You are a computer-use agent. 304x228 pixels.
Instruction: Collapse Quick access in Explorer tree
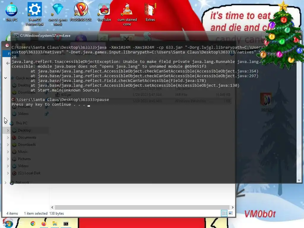[x=6, y=78]
